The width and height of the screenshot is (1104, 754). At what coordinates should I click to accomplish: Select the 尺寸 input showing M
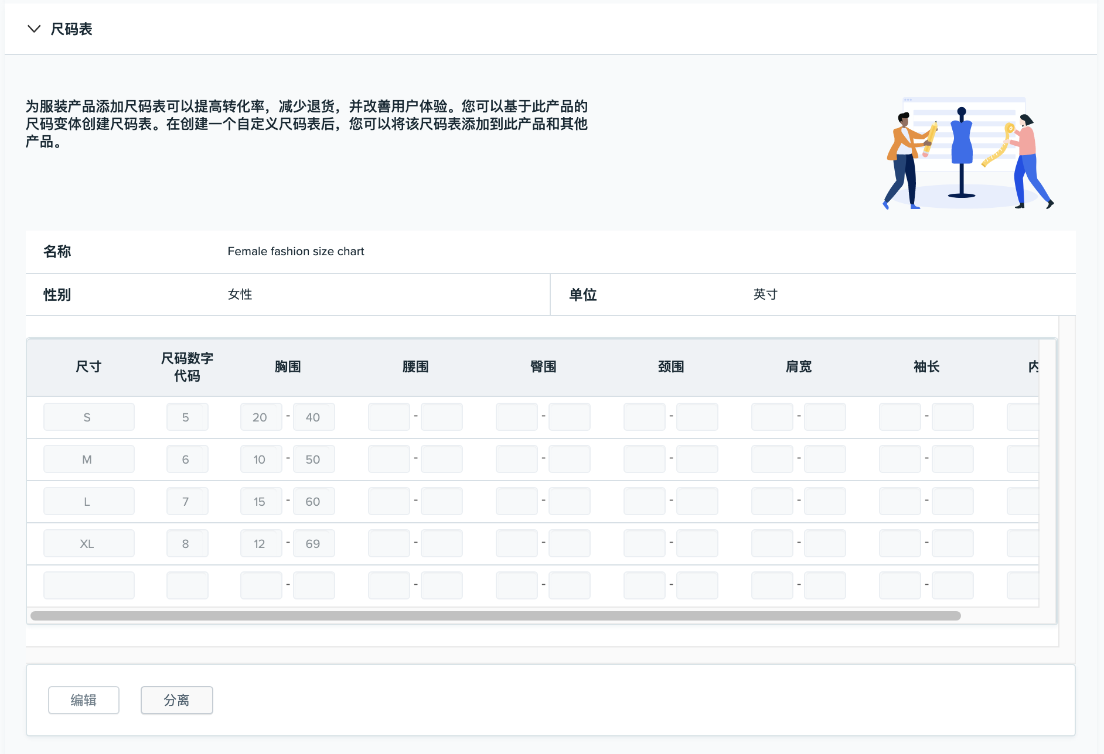(x=88, y=459)
